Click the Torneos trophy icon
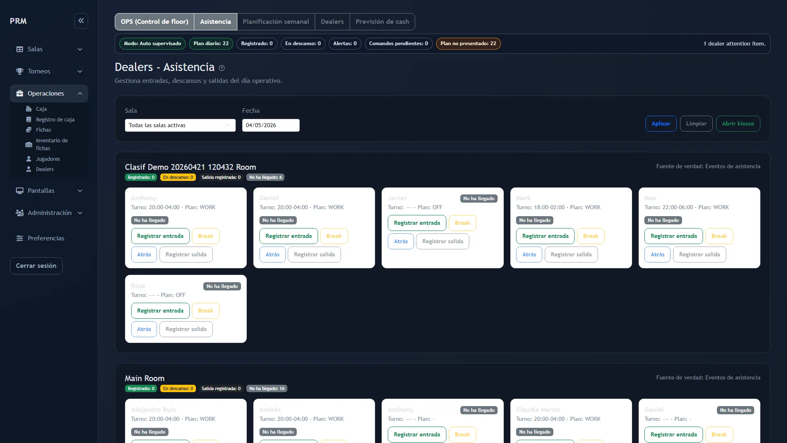 click(x=20, y=71)
